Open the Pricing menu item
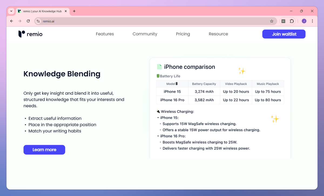The image size is (324, 196). (x=183, y=34)
